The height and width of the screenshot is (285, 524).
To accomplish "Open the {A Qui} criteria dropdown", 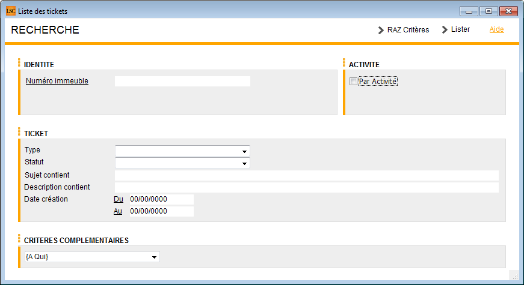I will click(92, 257).
